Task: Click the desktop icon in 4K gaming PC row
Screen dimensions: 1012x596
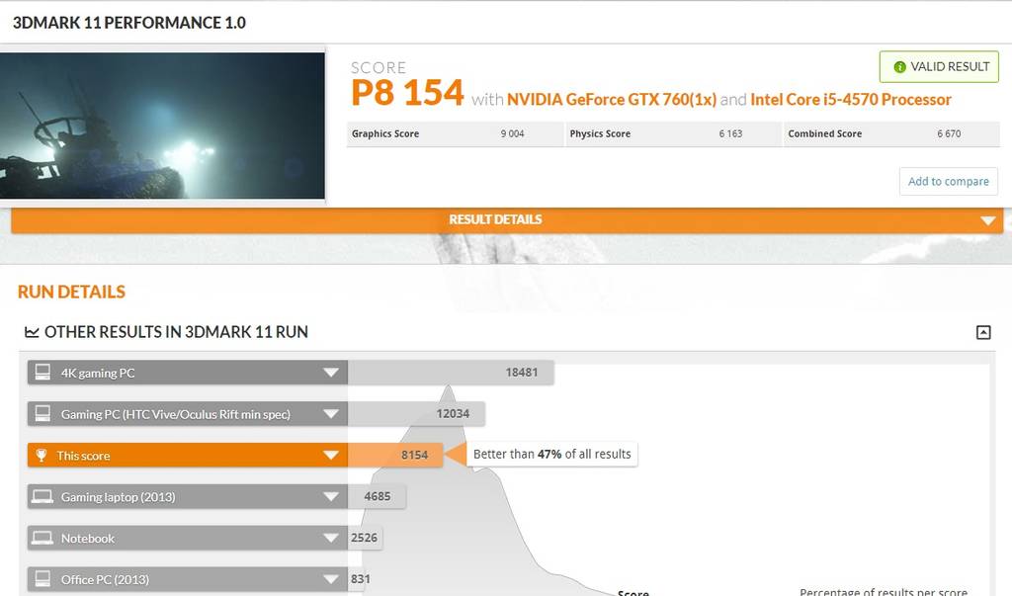Action: click(42, 372)
